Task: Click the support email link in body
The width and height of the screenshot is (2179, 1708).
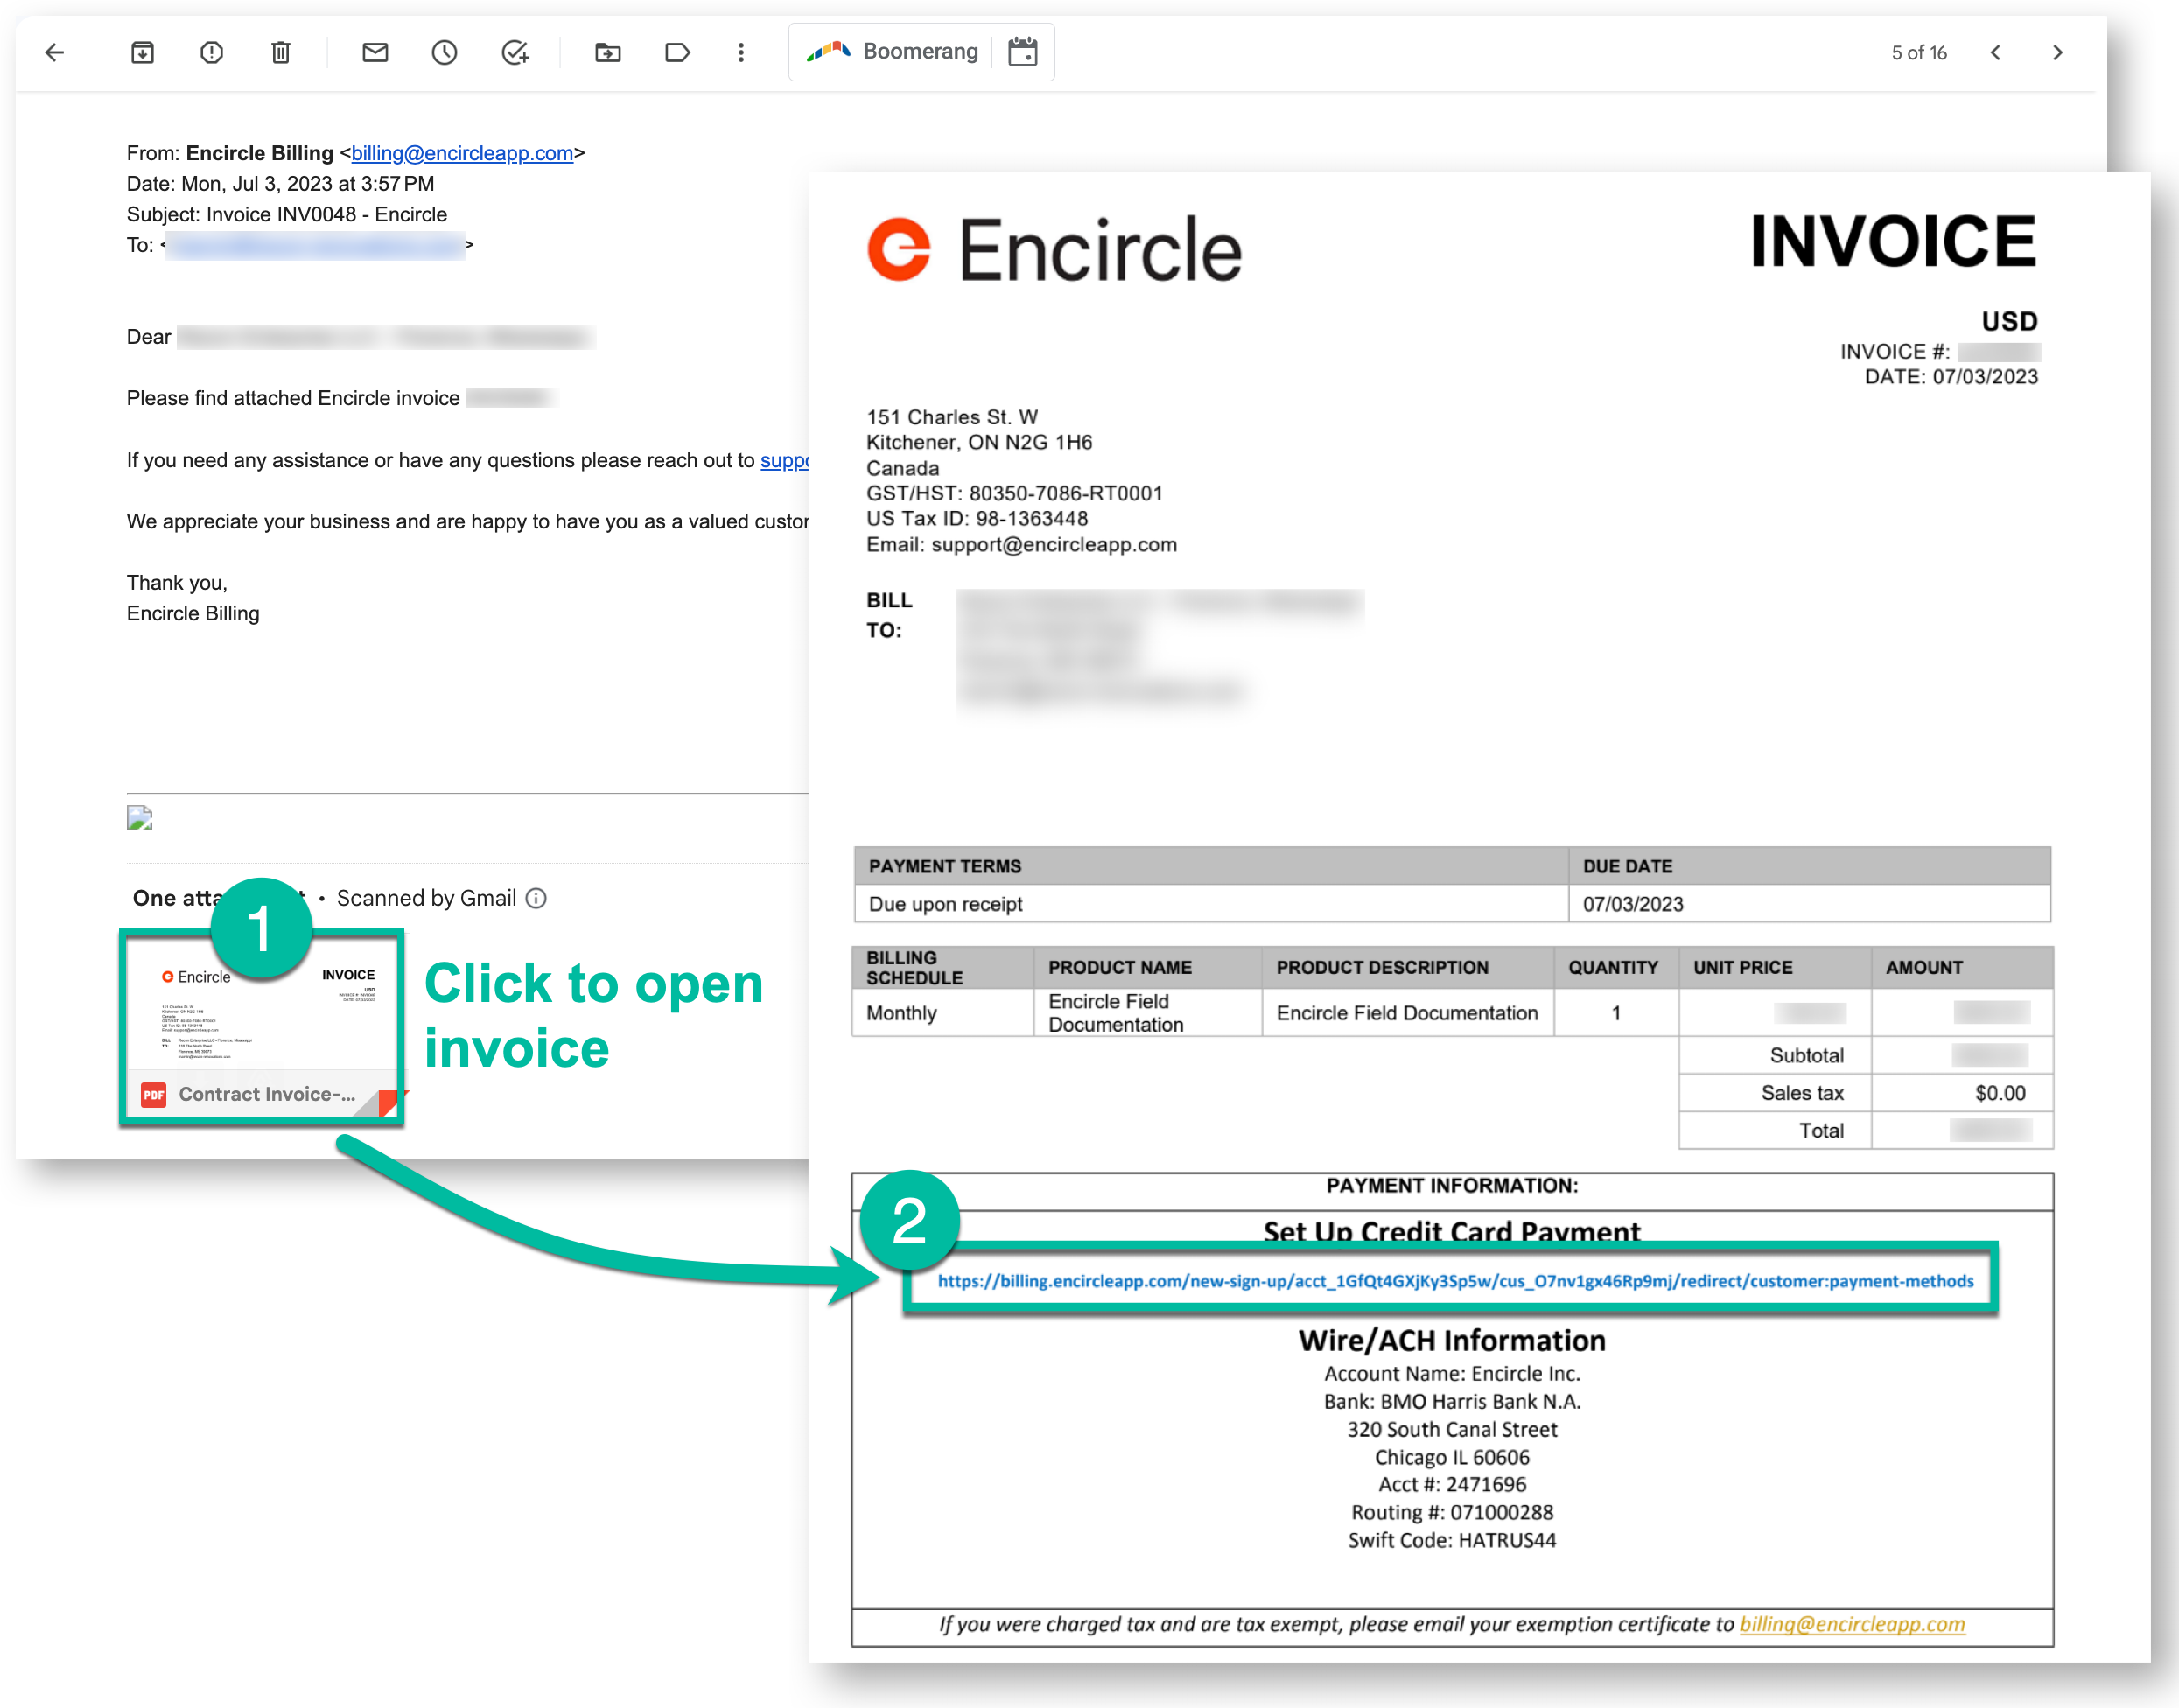Action: [x=783, y=460]
